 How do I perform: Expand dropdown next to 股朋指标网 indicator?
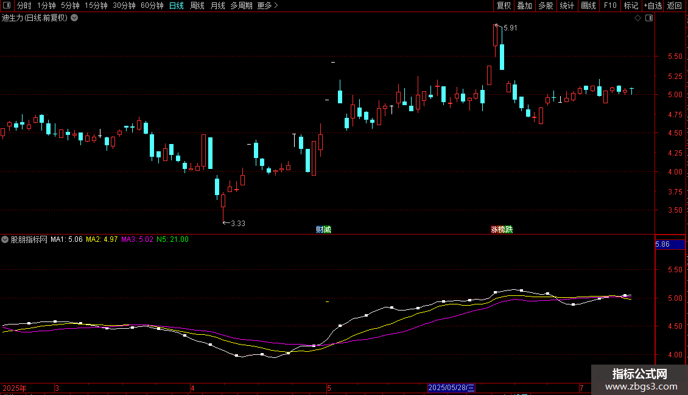[x=5, y=239]
